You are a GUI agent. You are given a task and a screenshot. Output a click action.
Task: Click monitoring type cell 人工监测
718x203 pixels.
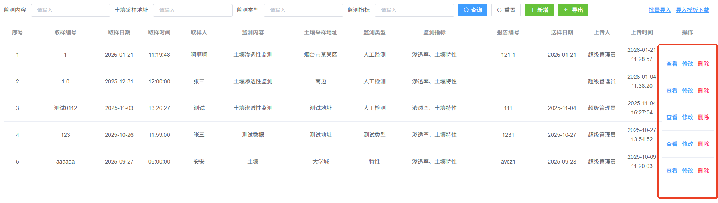[375, 55]
